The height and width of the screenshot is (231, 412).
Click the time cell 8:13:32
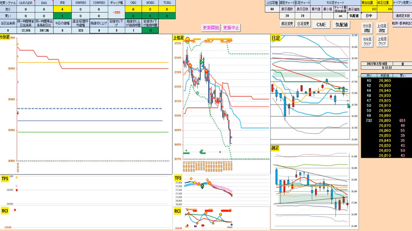pos(387,68)
